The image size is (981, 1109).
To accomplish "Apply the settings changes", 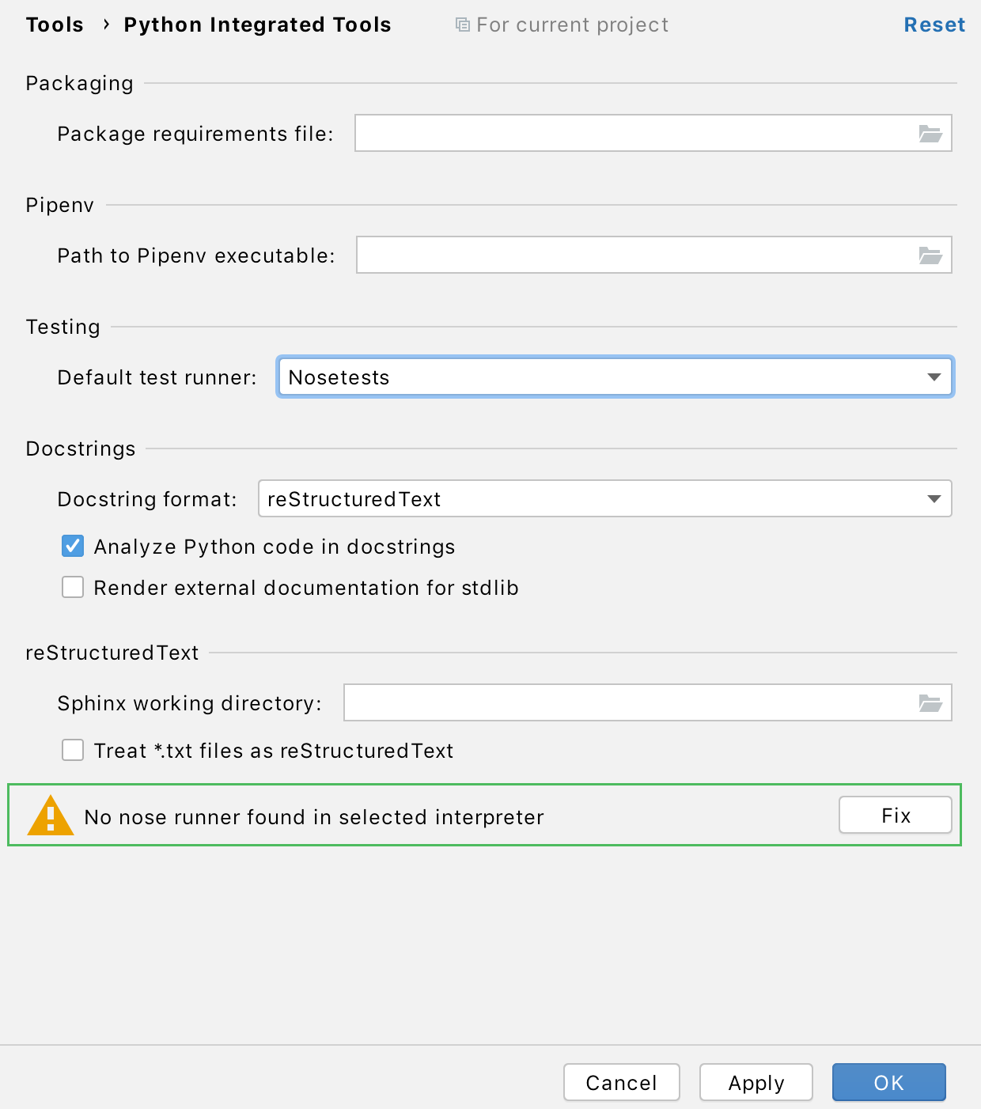I will tap(756, 1083).
